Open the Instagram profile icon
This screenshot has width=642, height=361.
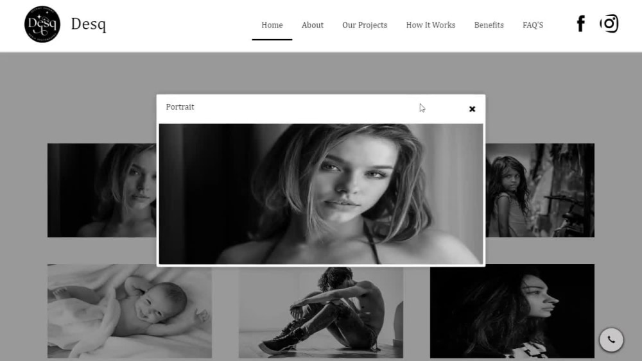point(609,24)
